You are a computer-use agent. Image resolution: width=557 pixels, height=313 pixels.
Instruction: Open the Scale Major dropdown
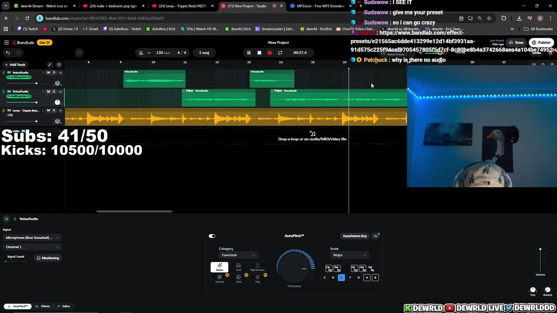click(349, 255)
